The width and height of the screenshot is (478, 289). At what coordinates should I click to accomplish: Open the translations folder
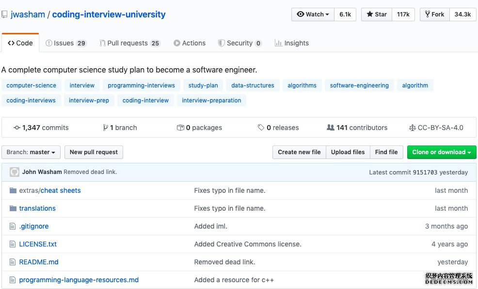coord(37,208)
